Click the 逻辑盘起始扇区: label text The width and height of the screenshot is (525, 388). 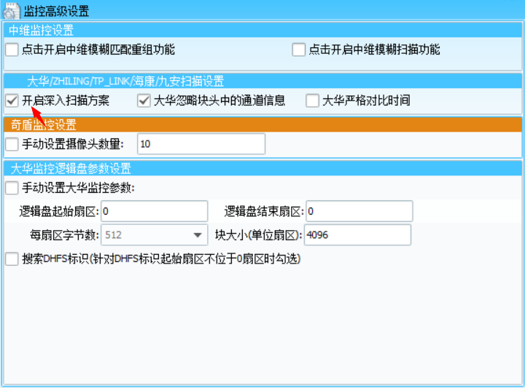[x=59, y=212]
